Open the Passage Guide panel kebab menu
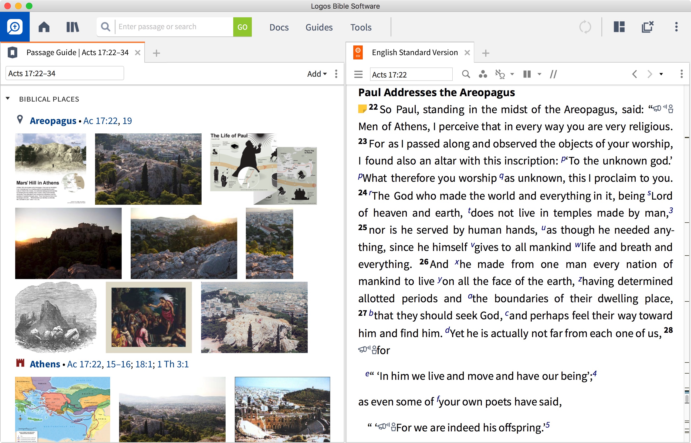691x443 pixels. (336, 74)
